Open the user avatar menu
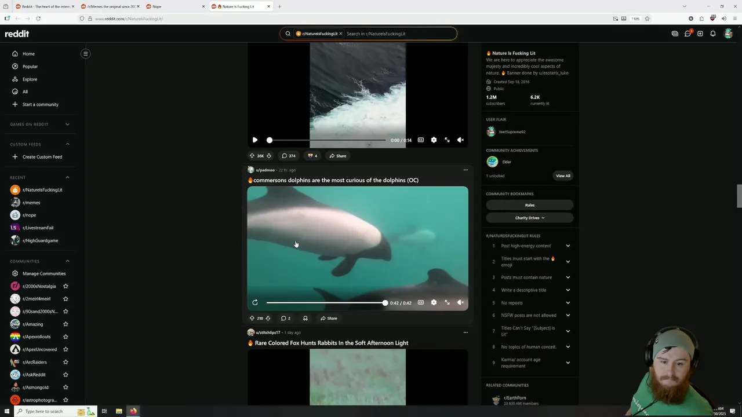Viewport: 742px width, 417px height. [x=729, y=34]
